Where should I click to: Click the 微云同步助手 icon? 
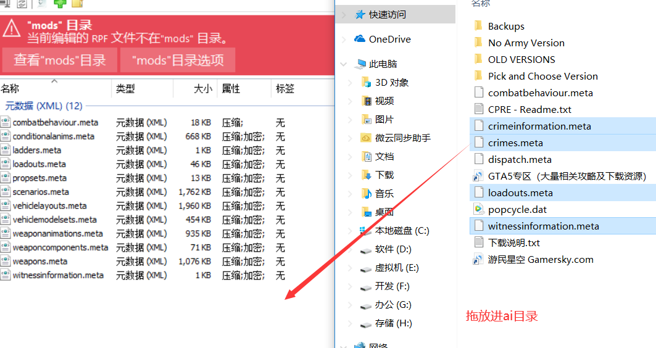[366, 138]
